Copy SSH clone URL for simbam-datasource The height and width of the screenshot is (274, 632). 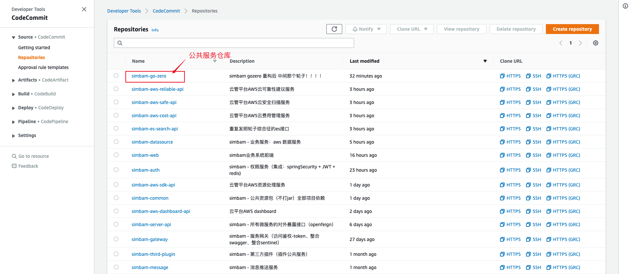tap(534, 142)
